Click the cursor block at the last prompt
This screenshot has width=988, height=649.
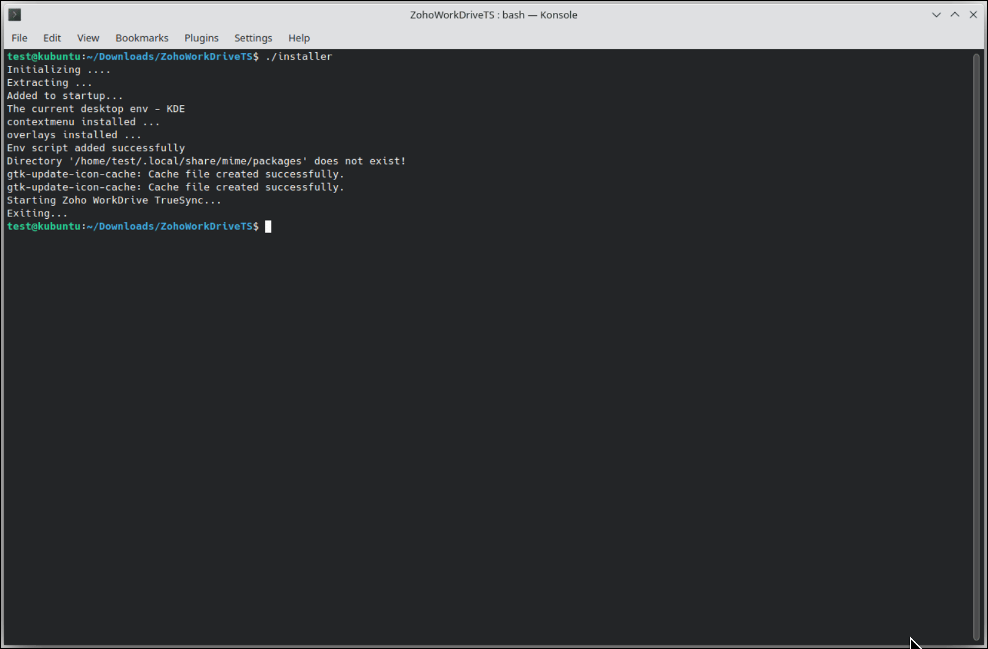click(x=268, y=227)
